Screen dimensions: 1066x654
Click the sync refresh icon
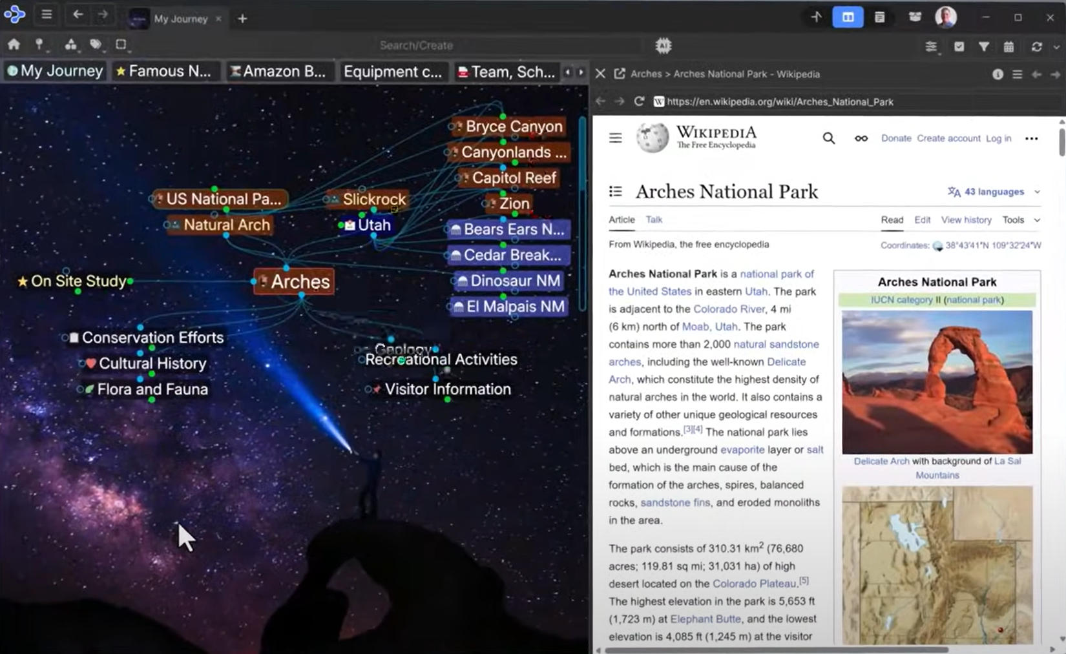(1037, 46)
